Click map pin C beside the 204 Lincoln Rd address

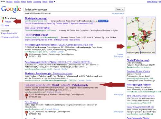pos(26,113)
